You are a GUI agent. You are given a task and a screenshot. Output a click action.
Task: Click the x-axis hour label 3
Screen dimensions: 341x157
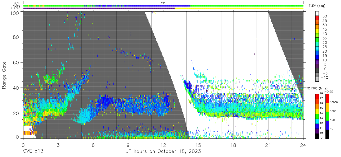click(x=58, y=145)
